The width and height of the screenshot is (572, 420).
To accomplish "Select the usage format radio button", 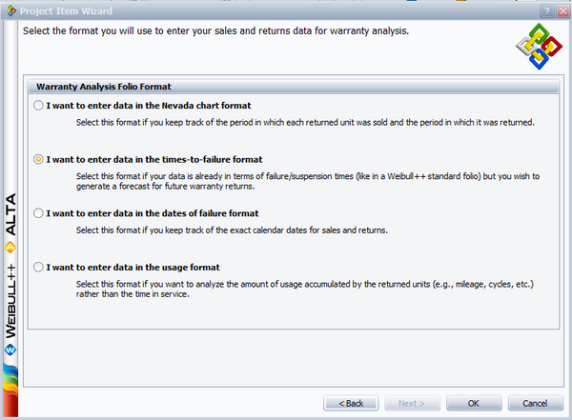I will [38, 268].
